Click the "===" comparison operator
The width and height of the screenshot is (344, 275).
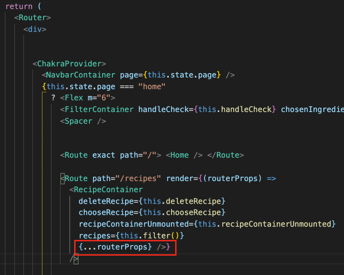127,87
